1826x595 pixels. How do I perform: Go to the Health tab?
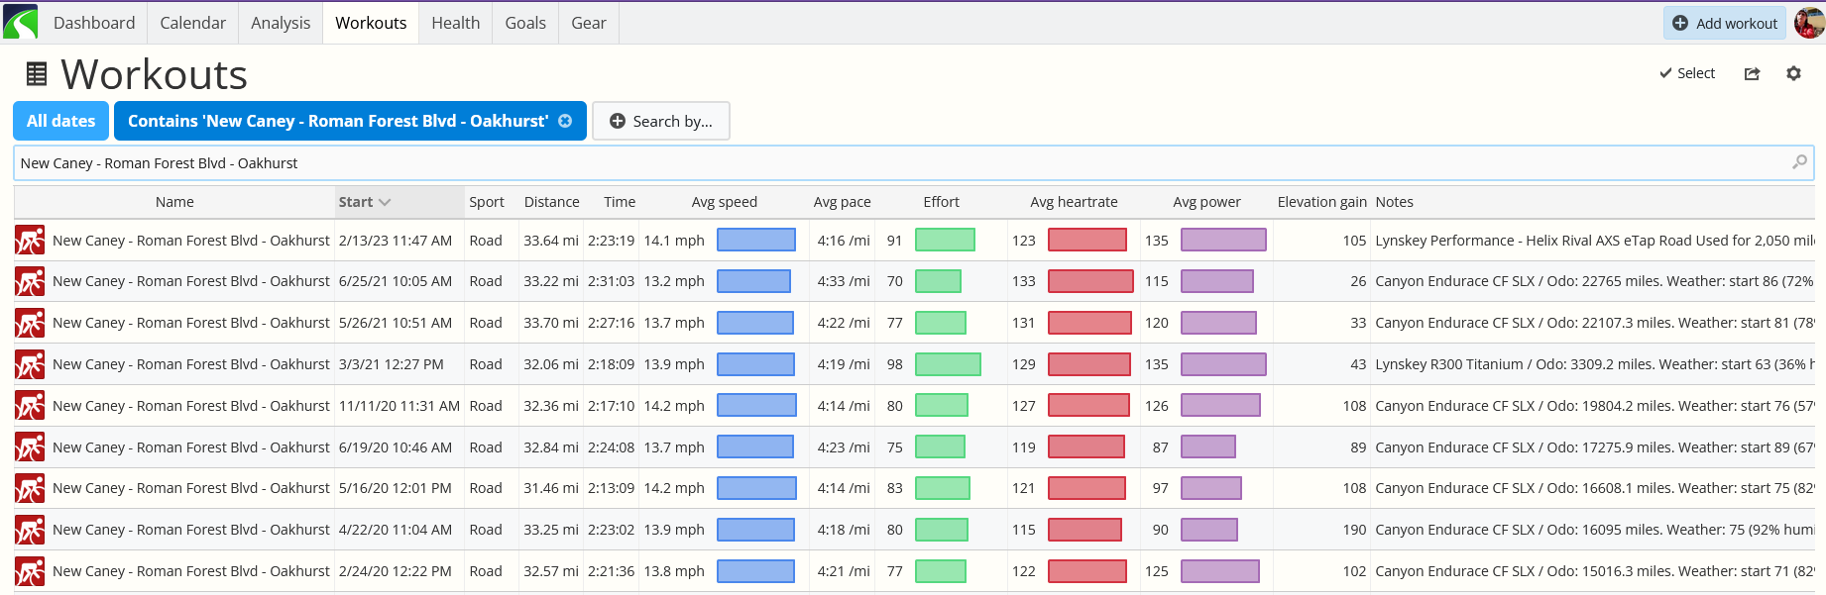coord(455,23)
